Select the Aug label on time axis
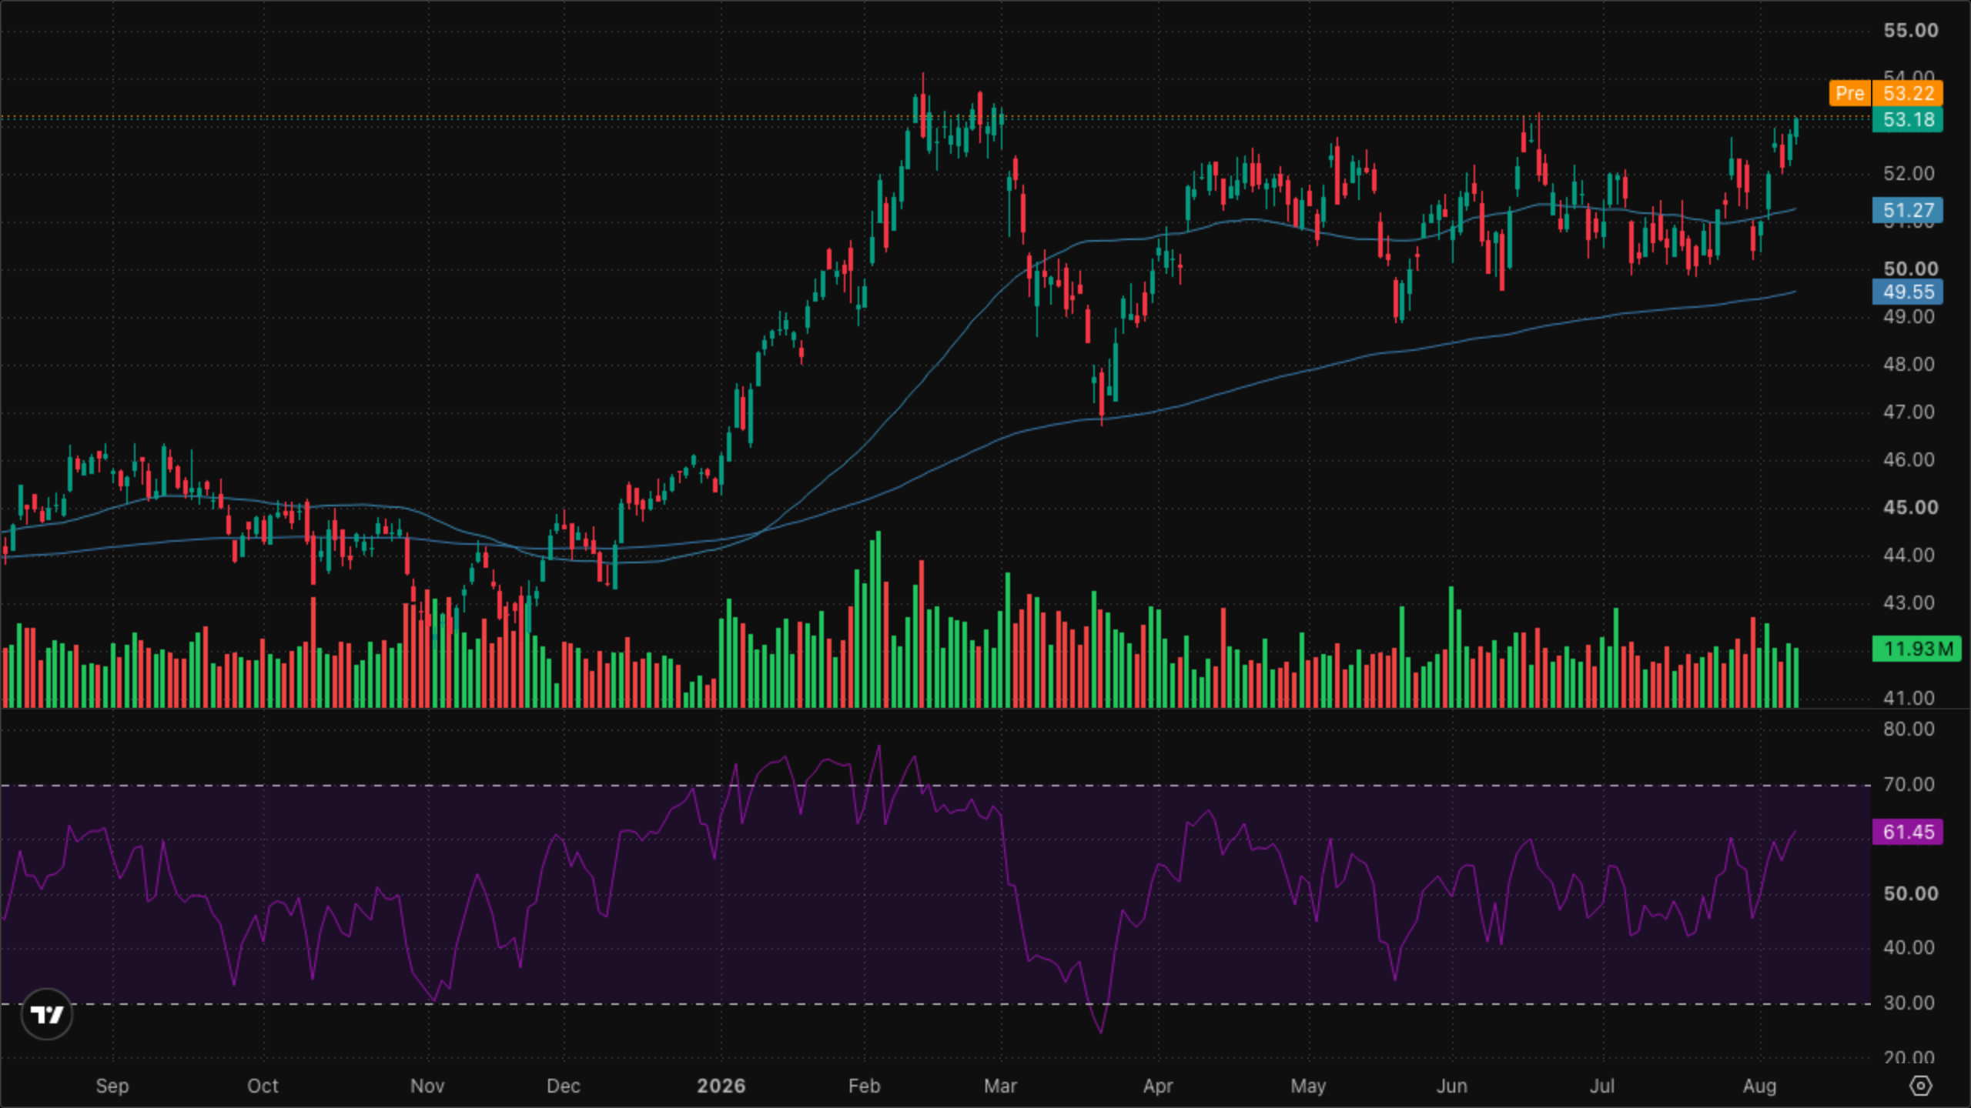The image size is (1971, 1108). coord(1759,1086)
